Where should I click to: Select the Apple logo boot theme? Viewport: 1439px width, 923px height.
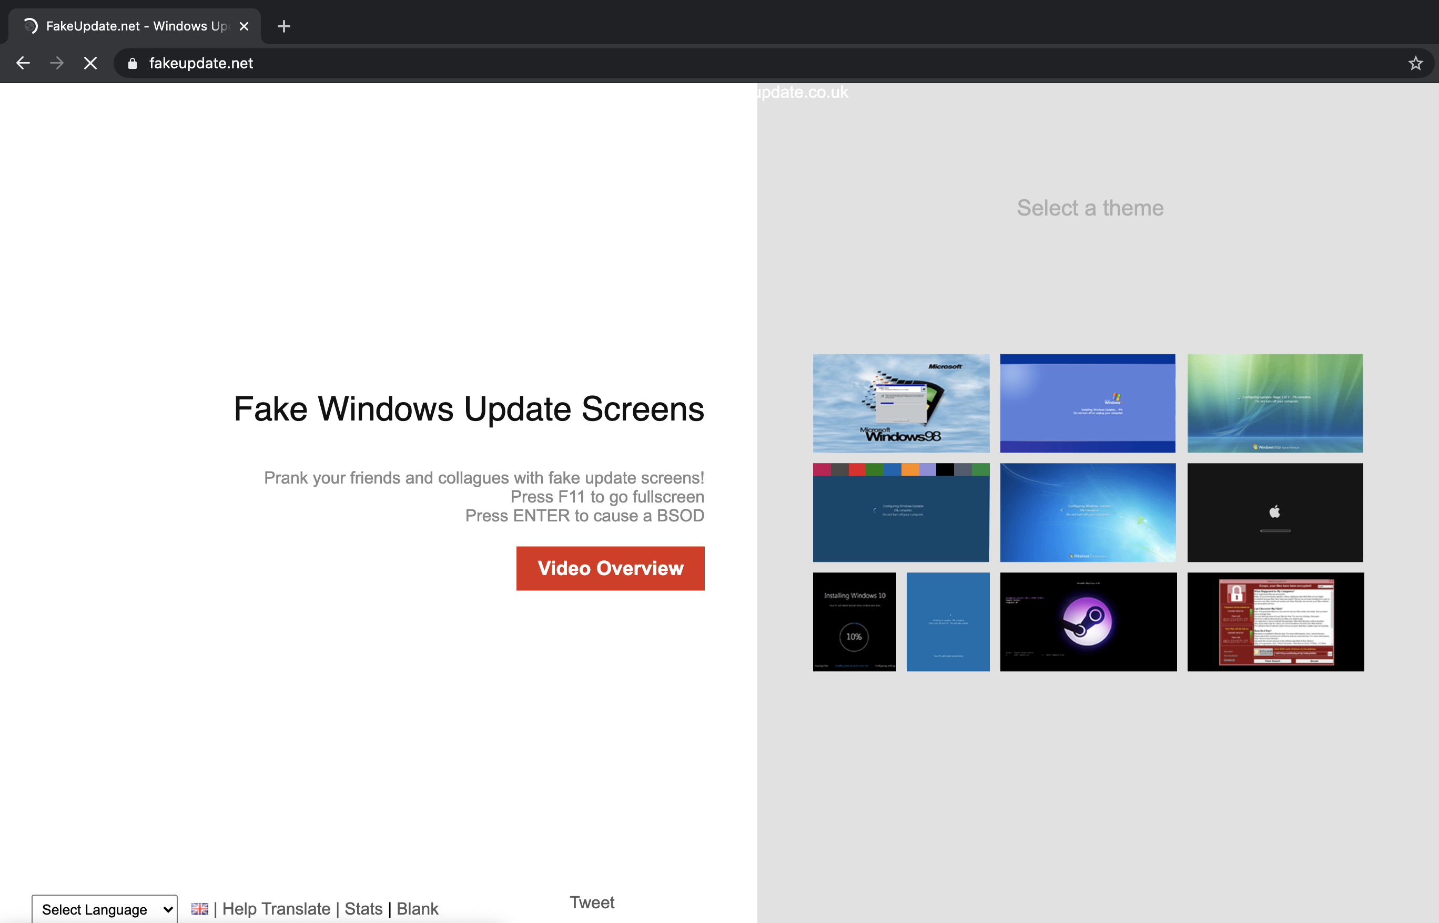(1275, 512)
